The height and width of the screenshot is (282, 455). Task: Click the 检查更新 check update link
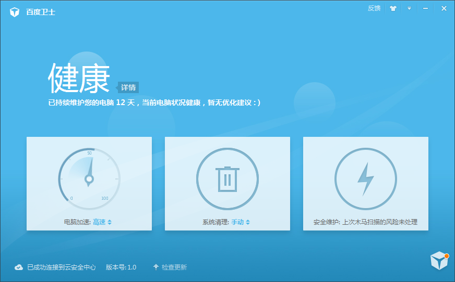pyautogui.click(x=174, y=267)
